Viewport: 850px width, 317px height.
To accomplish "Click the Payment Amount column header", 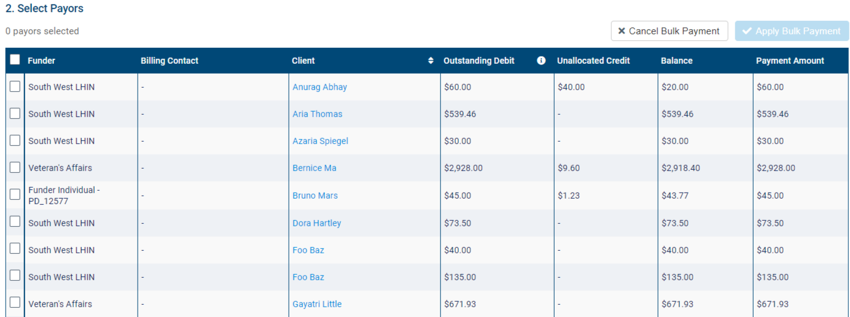I will (x=790, y=61).
